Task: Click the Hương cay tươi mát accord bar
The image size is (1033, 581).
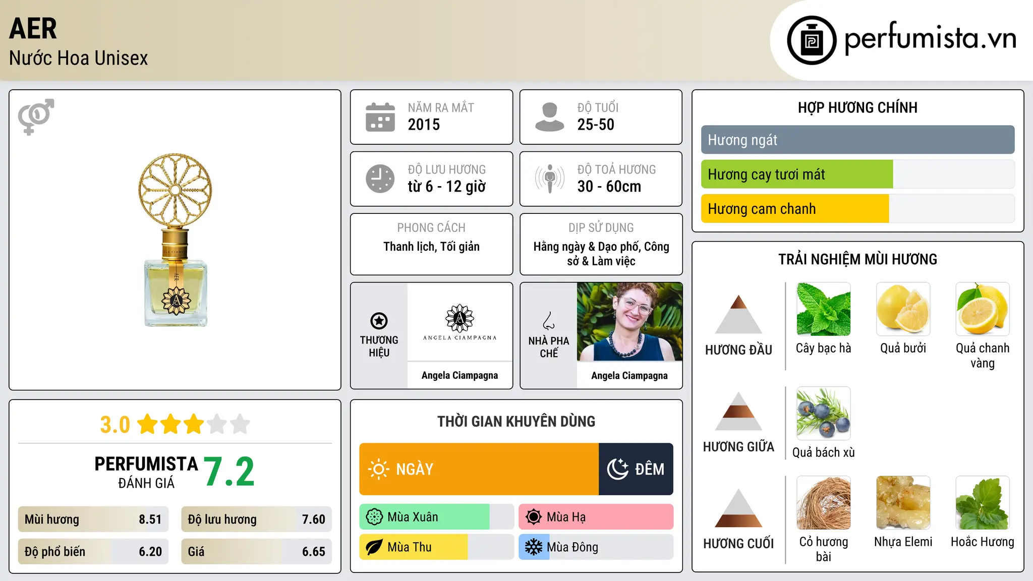Action: tap(858, 174)
